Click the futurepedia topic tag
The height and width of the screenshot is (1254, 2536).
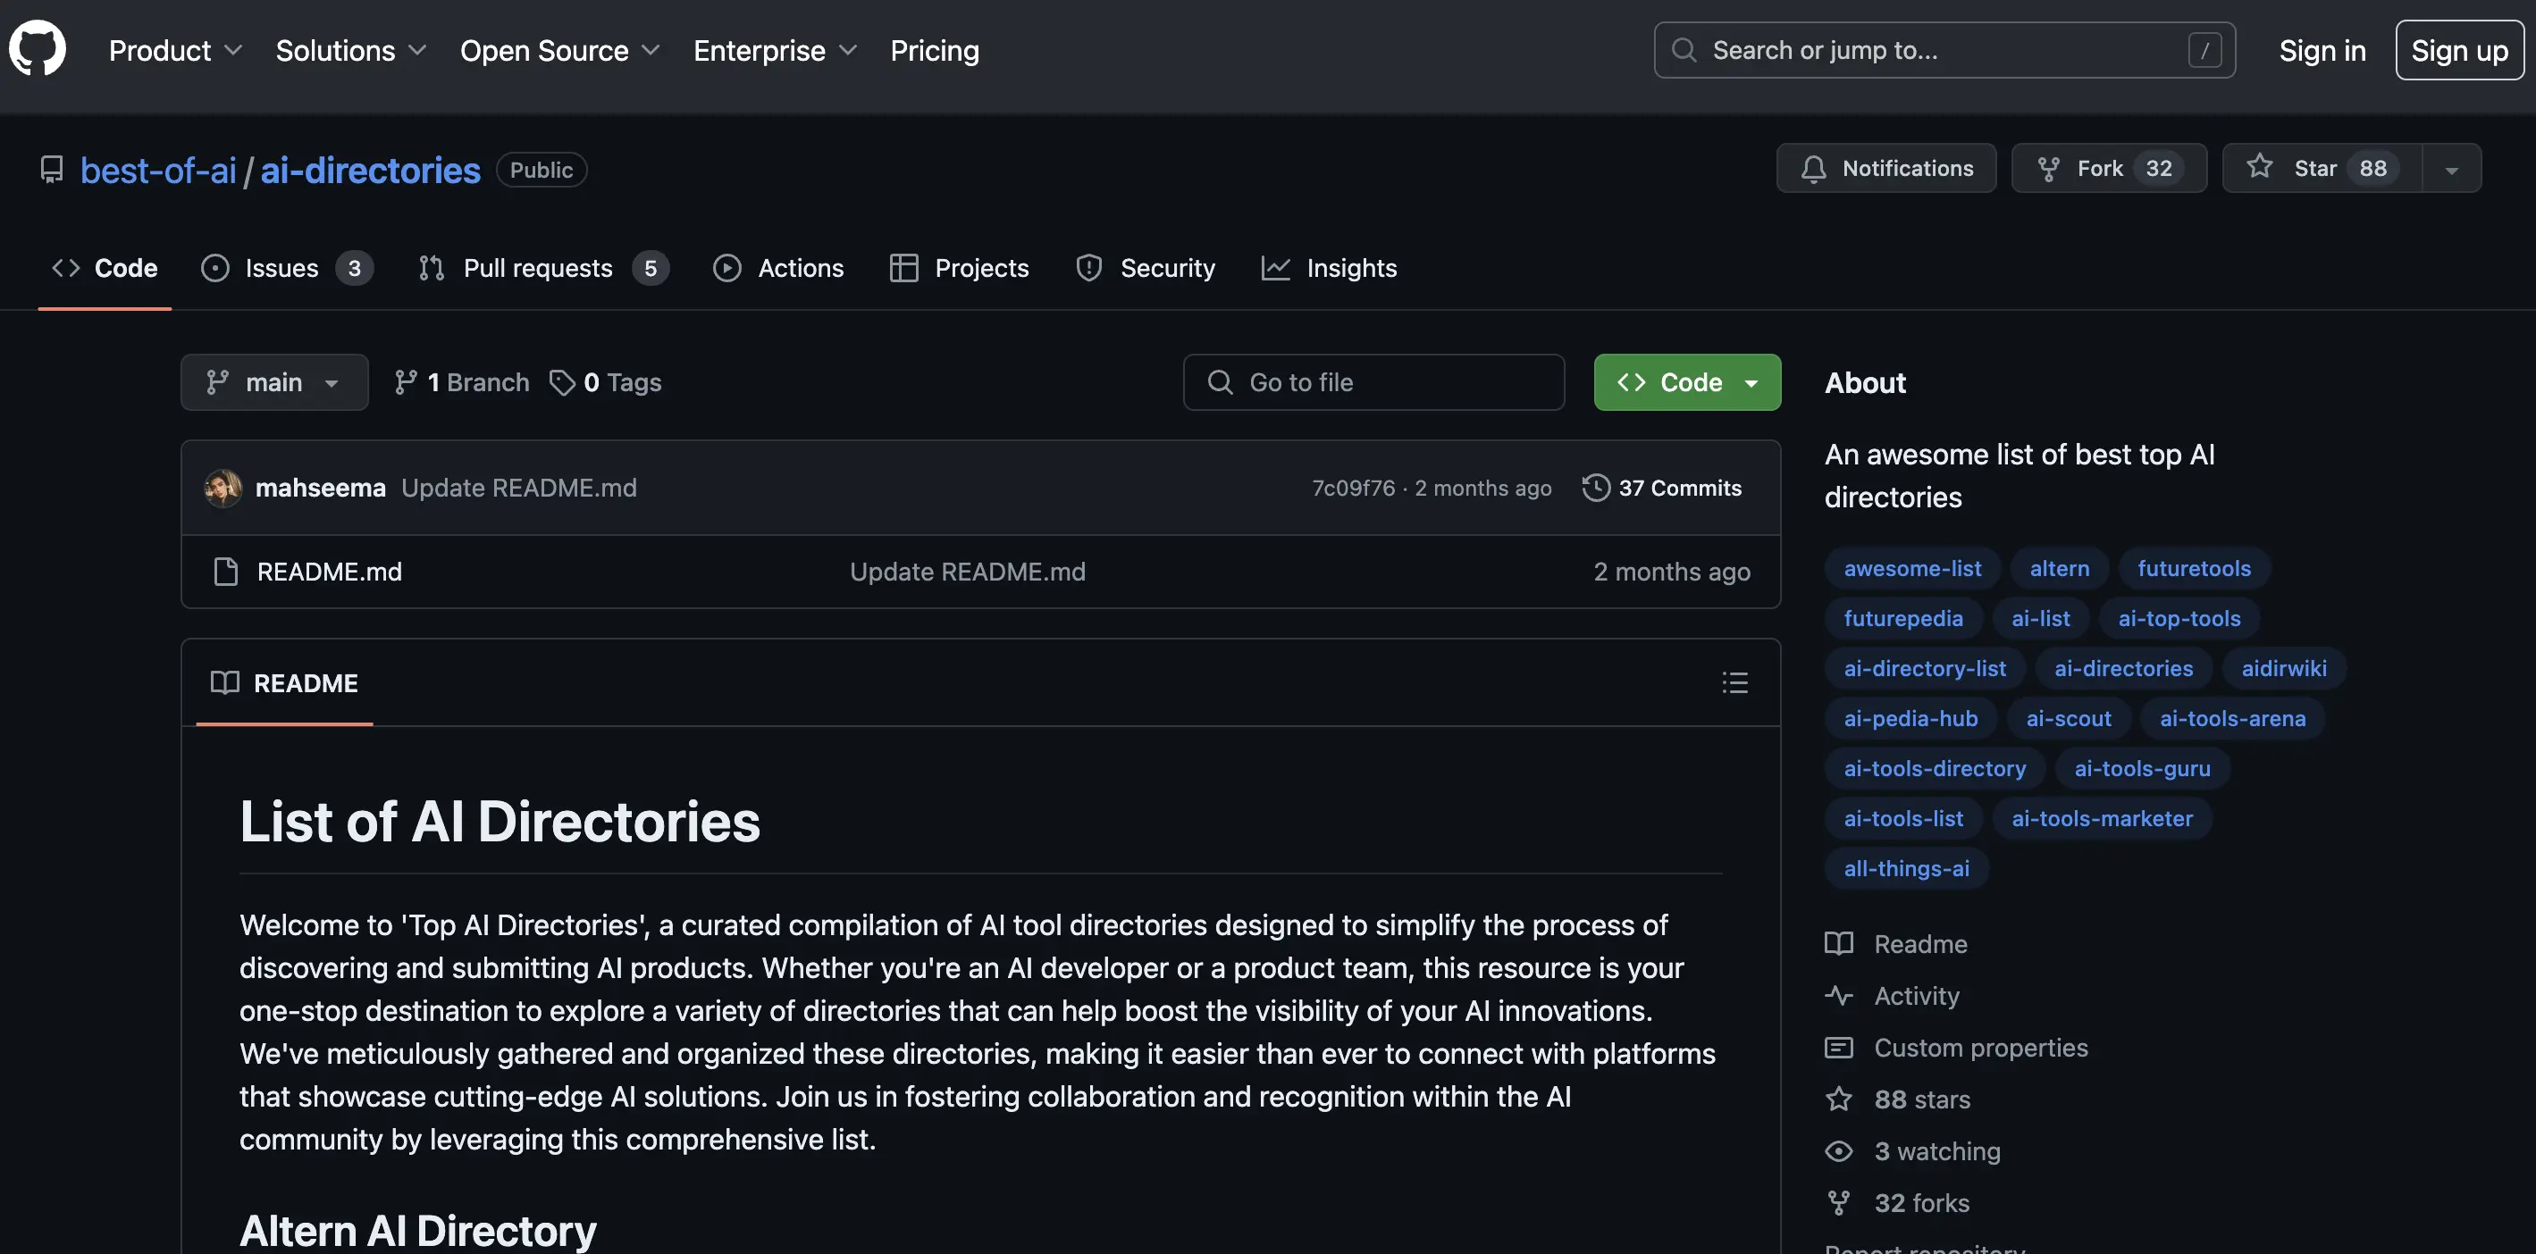(x=1903, y=618)
